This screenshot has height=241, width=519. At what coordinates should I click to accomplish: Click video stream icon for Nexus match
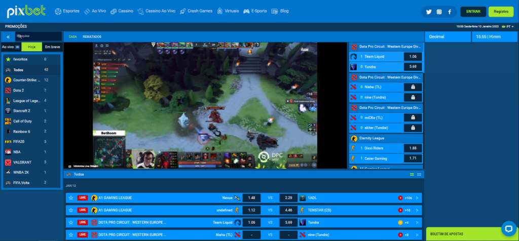click(x=400, y=197)
